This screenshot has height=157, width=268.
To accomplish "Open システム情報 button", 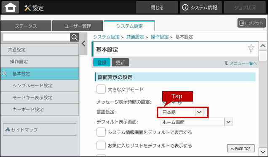I will [201, 8].
